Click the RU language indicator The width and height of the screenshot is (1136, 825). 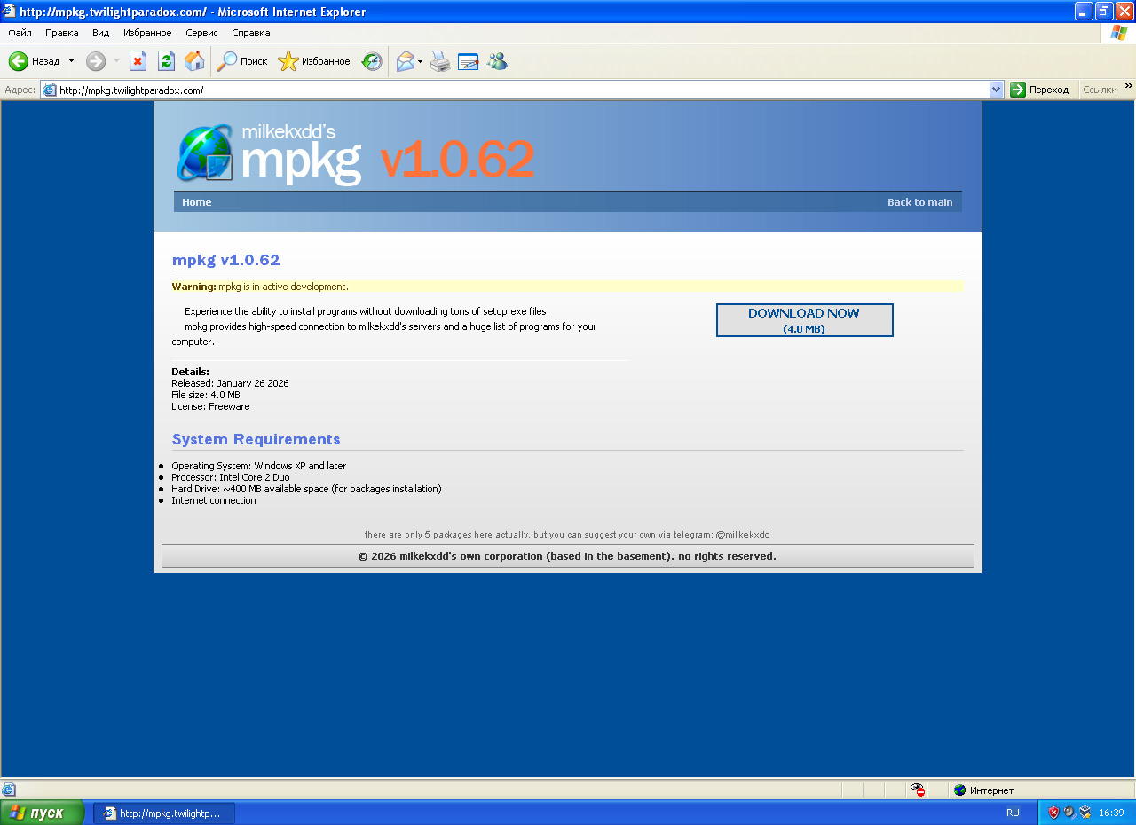click(x=1013, y=813)
